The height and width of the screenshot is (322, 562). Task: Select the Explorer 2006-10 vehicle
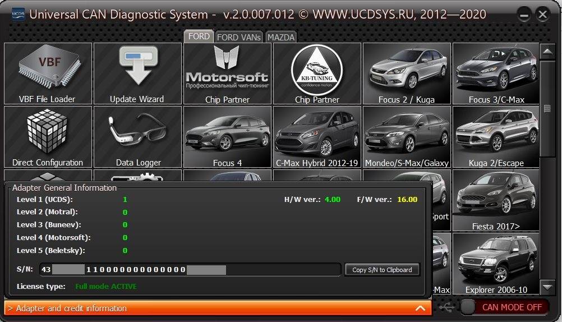pyautogui.click(x=496, y=264)
